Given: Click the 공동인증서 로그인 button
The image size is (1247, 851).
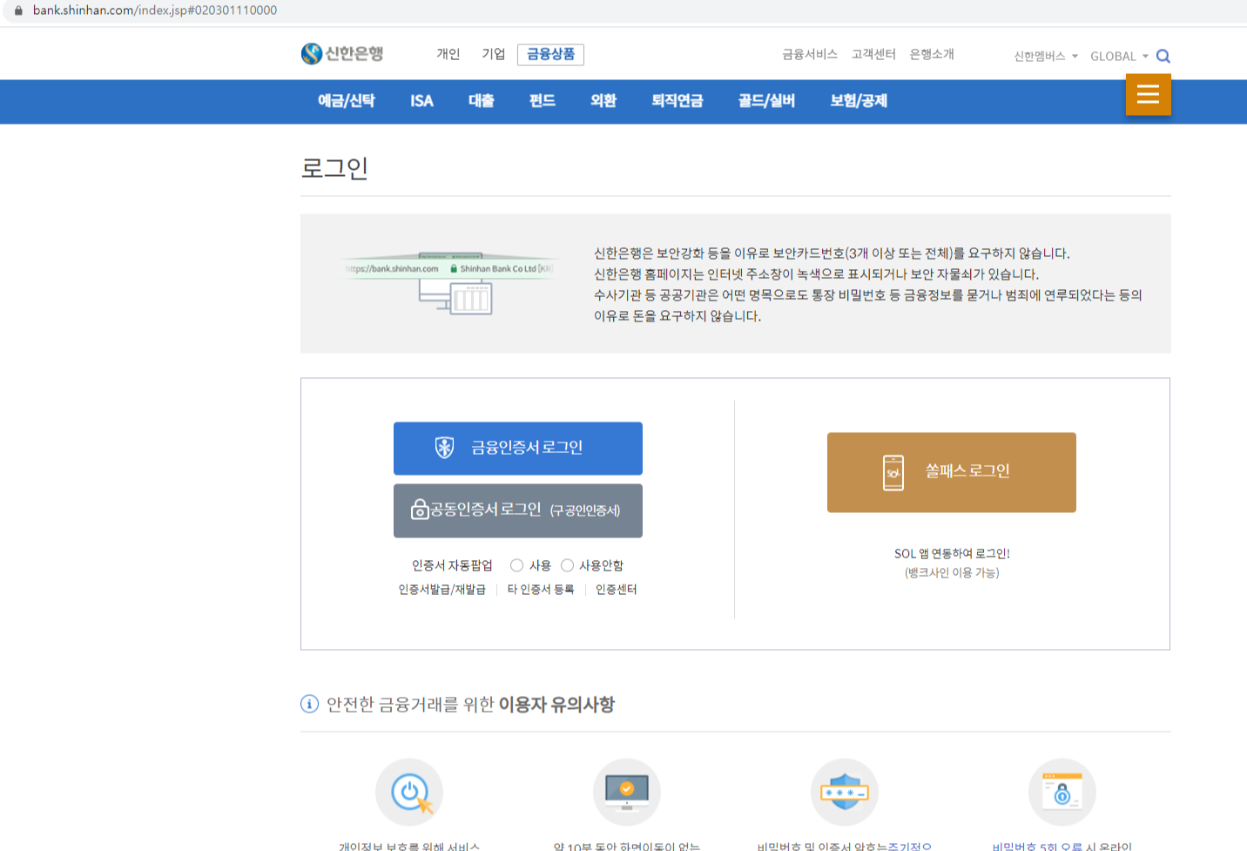Looking at the screenshot, I should pos(518,510).
